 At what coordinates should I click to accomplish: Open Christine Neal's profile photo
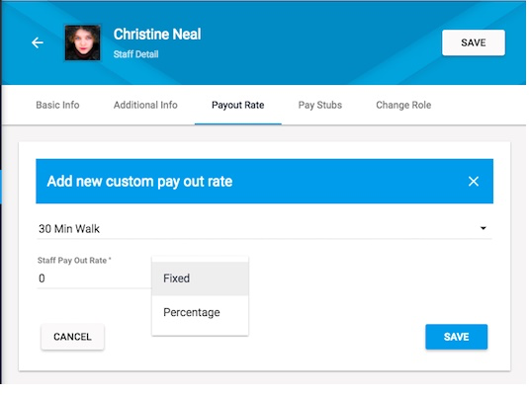[83, 42]
